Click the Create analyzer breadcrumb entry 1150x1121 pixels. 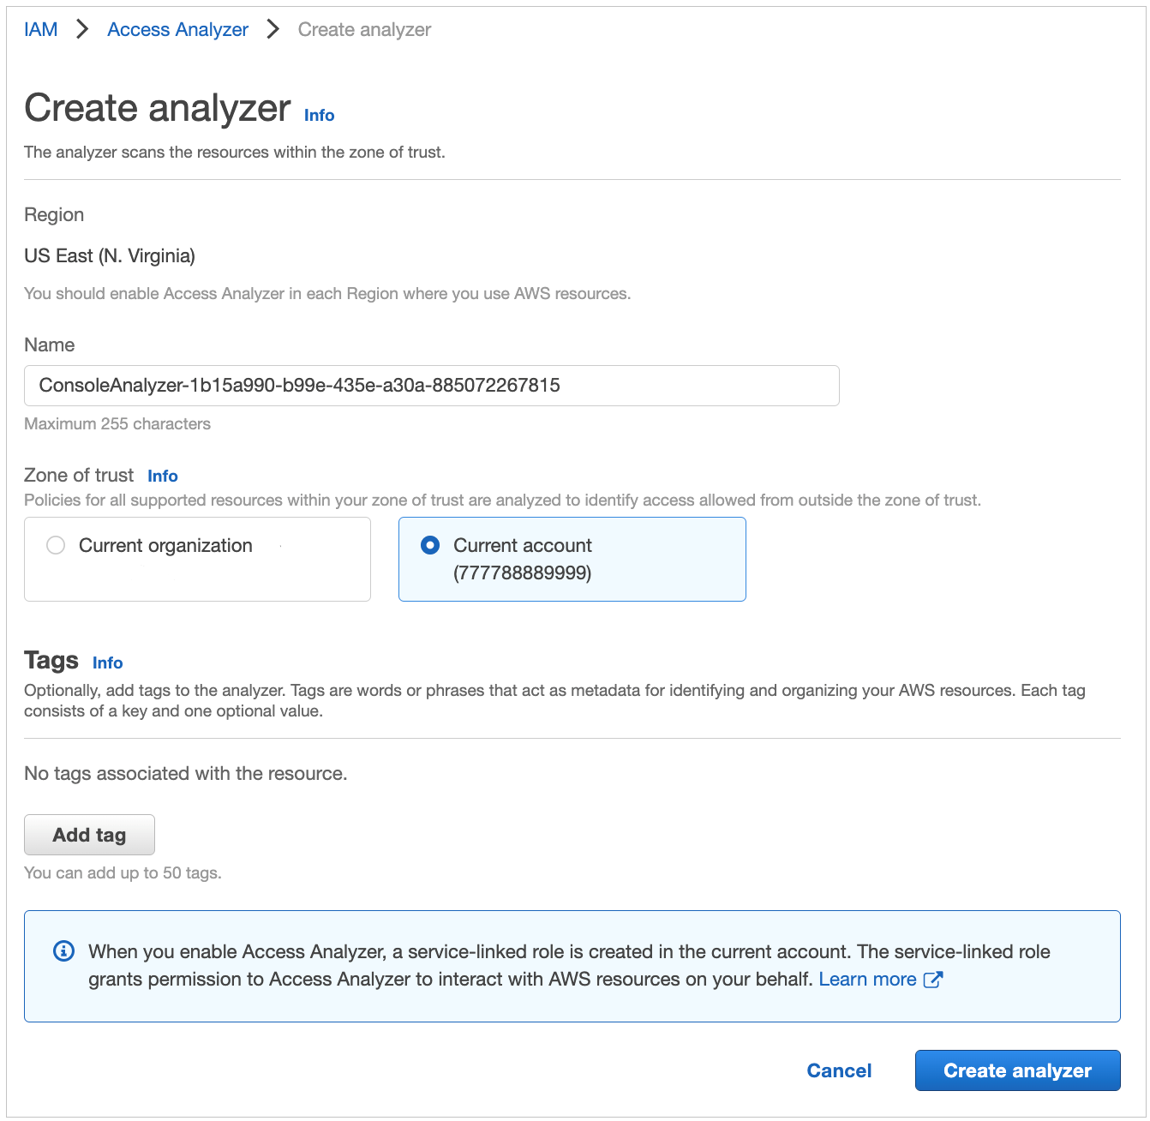[x=363, y=28]
